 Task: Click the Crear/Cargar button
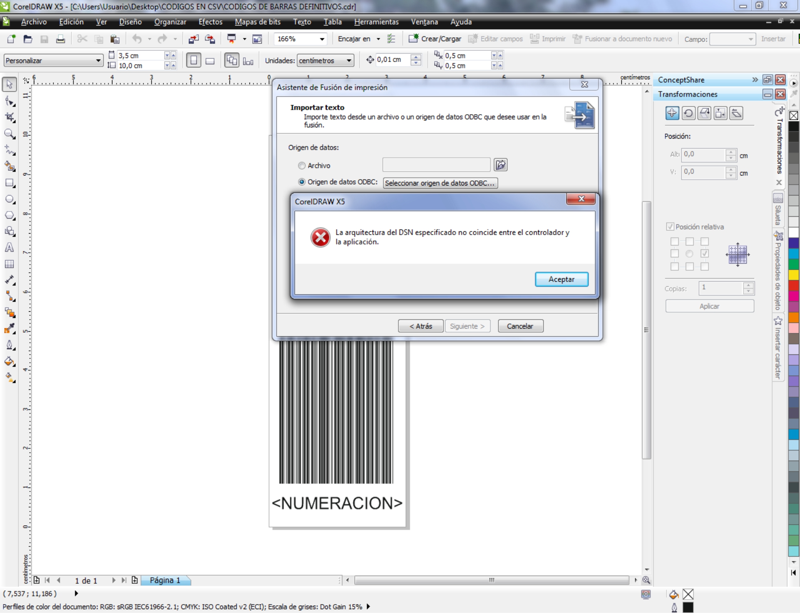click(435, 38)
